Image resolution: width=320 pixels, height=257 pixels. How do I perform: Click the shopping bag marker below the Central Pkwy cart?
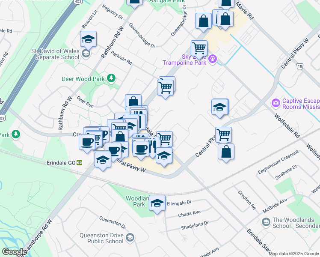(226, 152)
